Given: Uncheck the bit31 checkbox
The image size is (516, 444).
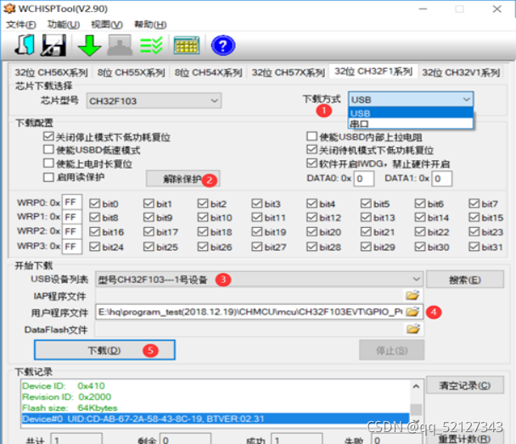Looking at the screenshot, I should pyautogui.click(x=474, y=247).
